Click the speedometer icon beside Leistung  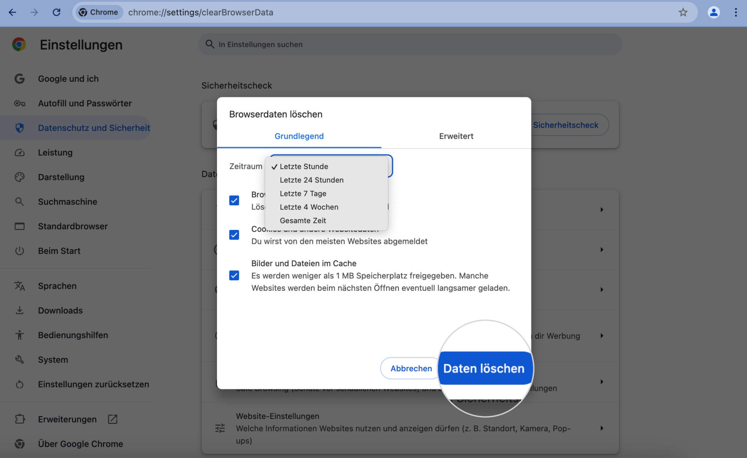coord(20,153)
